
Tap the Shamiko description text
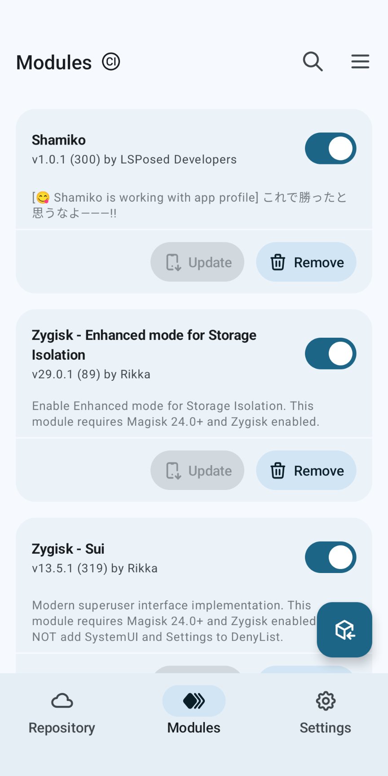189,205
